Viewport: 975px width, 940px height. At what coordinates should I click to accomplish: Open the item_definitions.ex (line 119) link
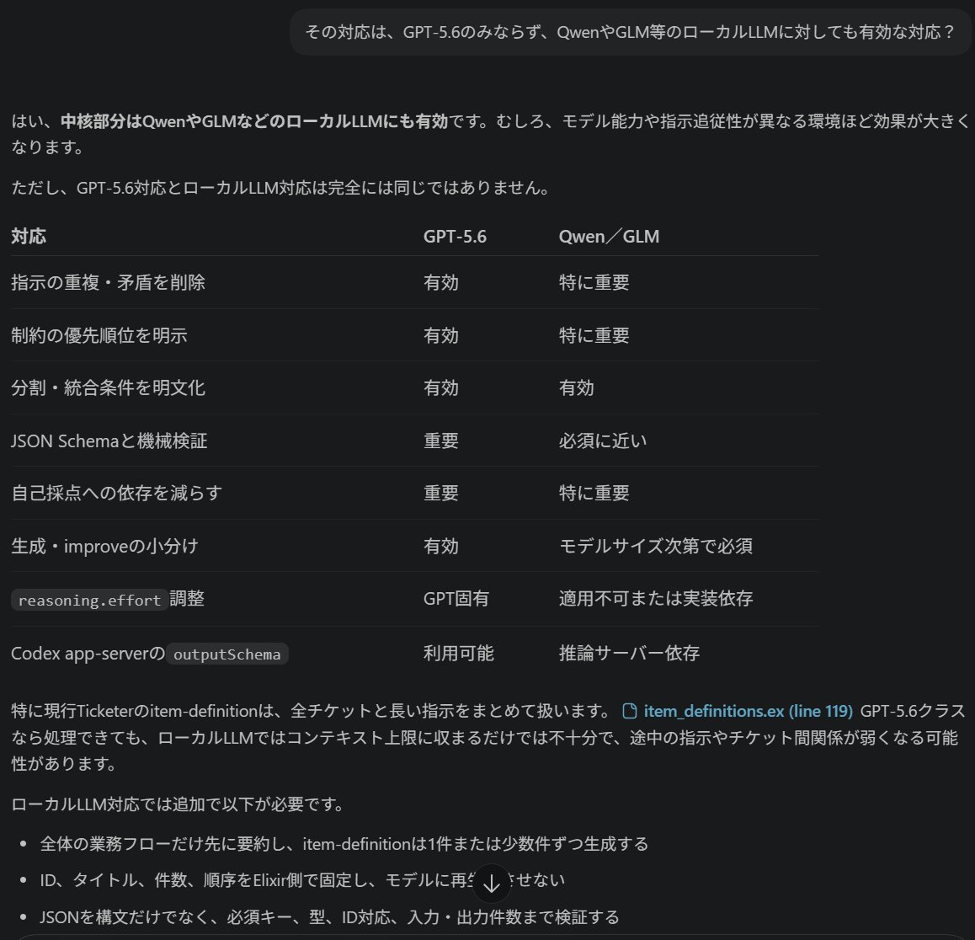tap(748, 710)
